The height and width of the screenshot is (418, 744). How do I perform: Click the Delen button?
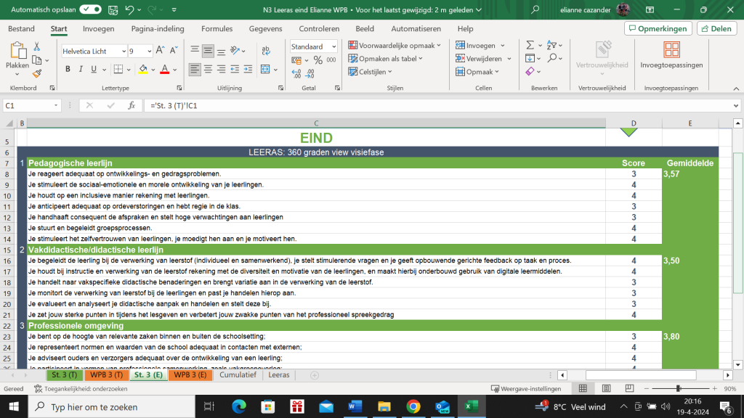pyautogui.click(x=716, y=28)
